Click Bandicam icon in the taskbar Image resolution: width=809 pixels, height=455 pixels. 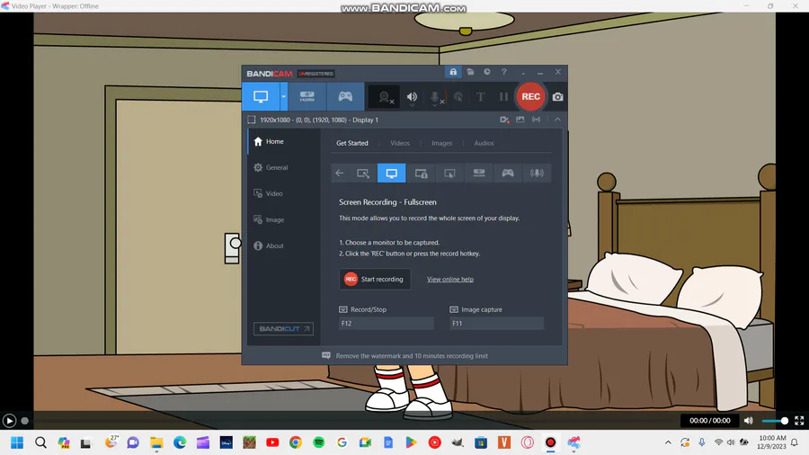pyautogui.click(x=550, y=442)
